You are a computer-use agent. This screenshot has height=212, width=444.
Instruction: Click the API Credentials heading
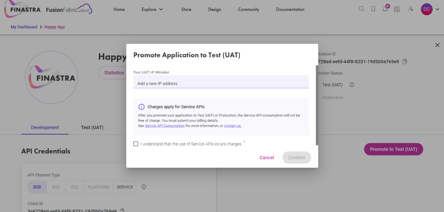[46, 151]
